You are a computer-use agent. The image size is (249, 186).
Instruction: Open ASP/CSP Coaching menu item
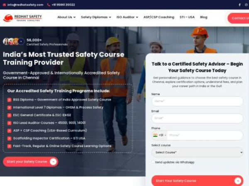[x=159, y=17]
